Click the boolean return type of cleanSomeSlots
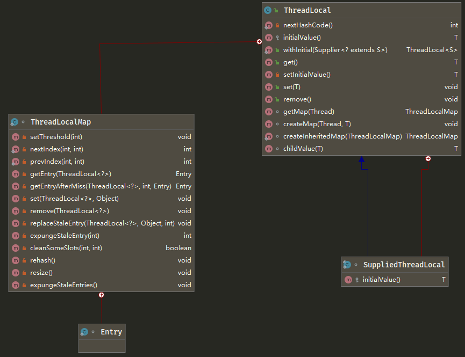Image resolution: width=465 pixels, height=357 pixels. click(178, 248)
